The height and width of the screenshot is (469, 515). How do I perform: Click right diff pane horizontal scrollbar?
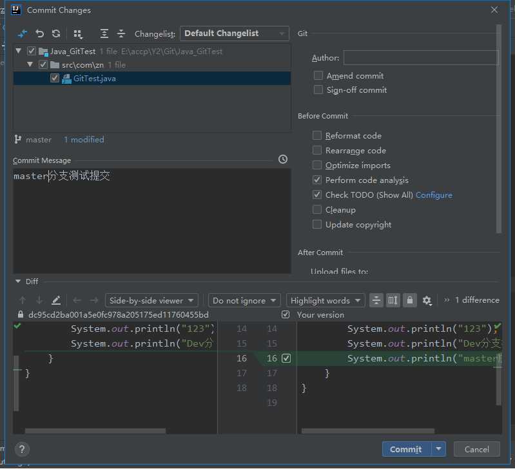coord(368,430)
